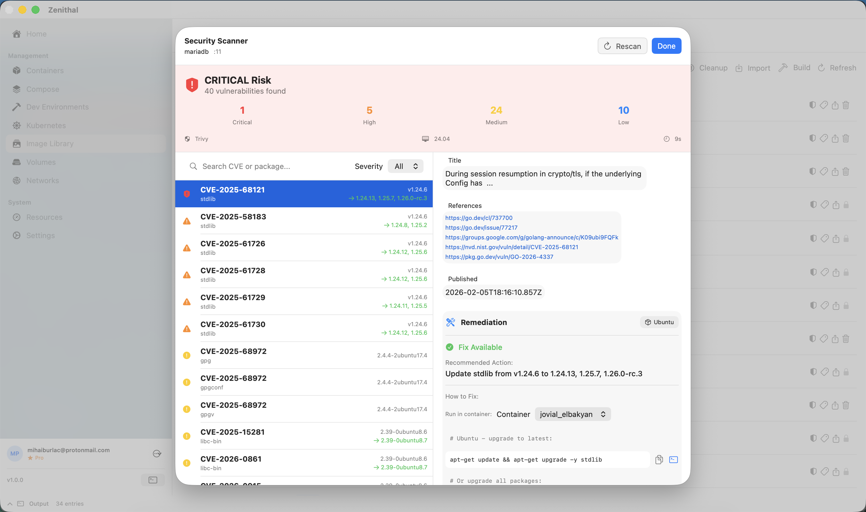Open the nvd.nist.gov CVE reference link
Screen dimensions: 866x512
click(512, 247)
